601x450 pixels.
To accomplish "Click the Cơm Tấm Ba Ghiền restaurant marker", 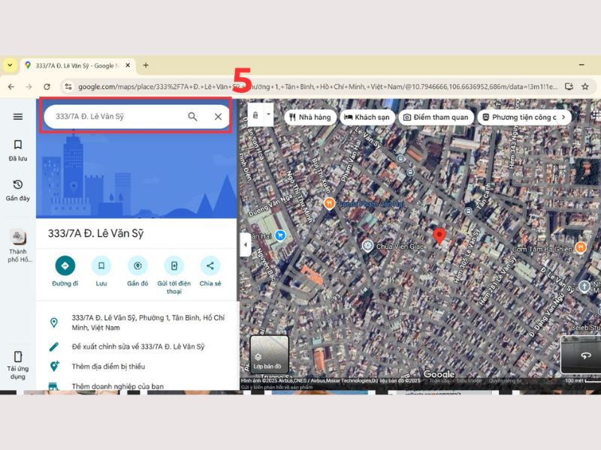I will click(581, 247).
